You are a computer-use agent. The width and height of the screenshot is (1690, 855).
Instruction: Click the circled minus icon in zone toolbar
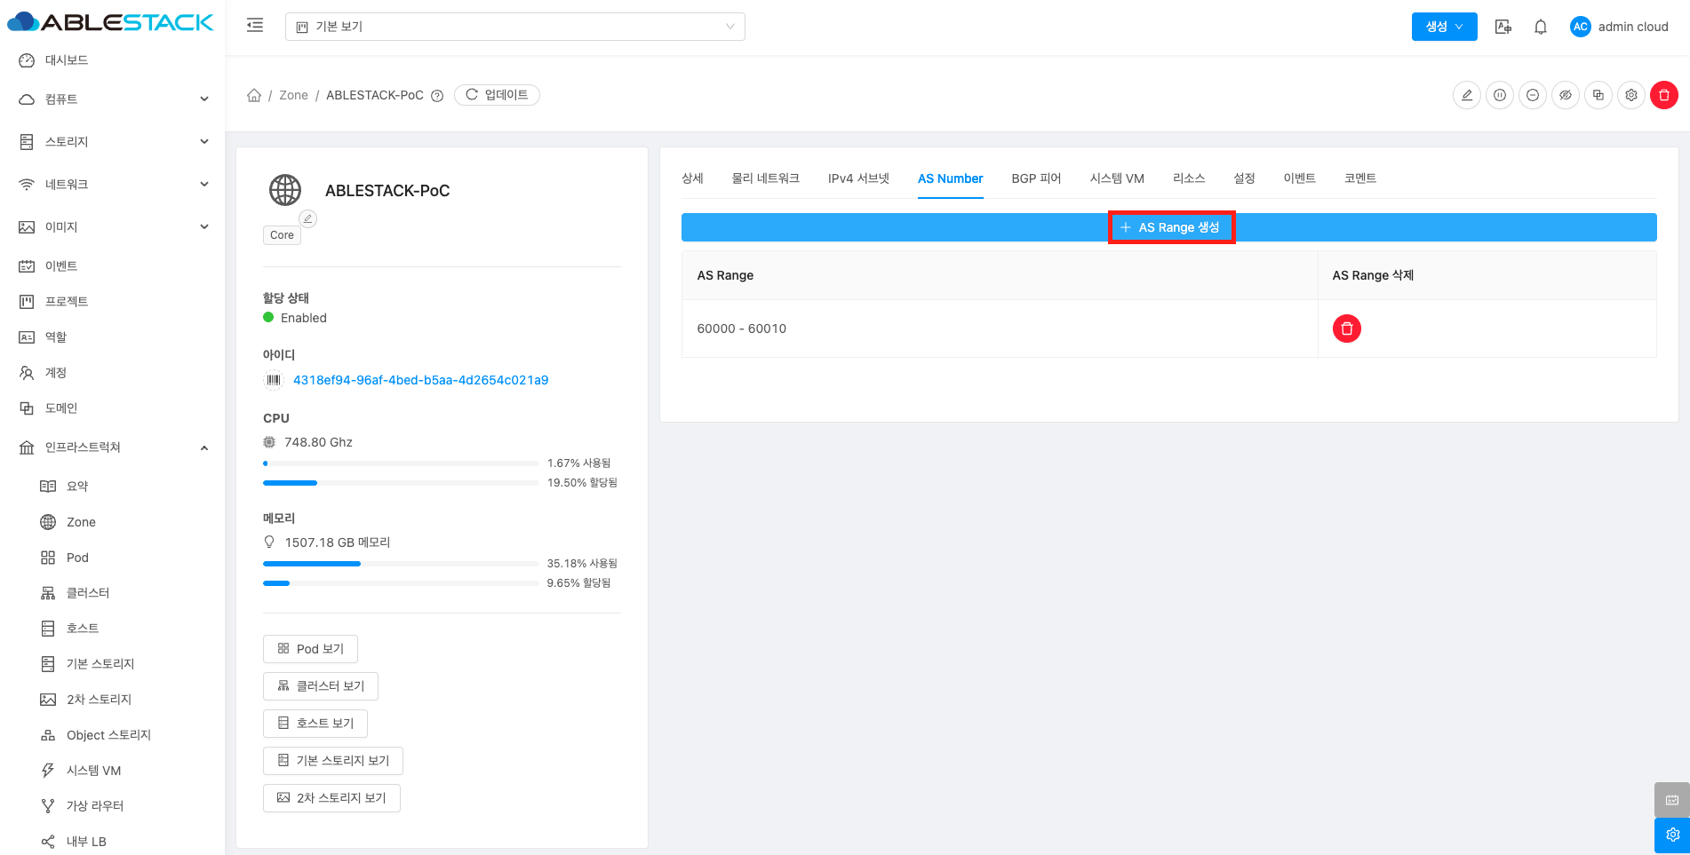point(1533,95)
